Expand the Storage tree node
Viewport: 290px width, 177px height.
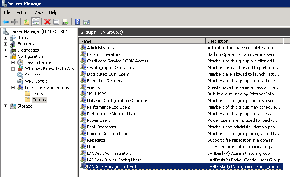pos(5,106)
